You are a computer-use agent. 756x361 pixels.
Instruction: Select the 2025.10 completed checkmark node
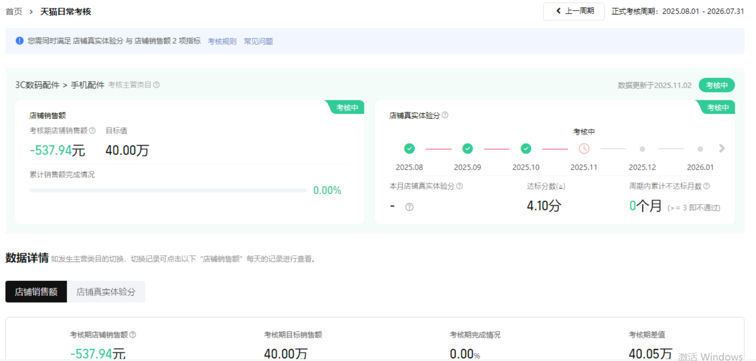[x=526, y=149]
